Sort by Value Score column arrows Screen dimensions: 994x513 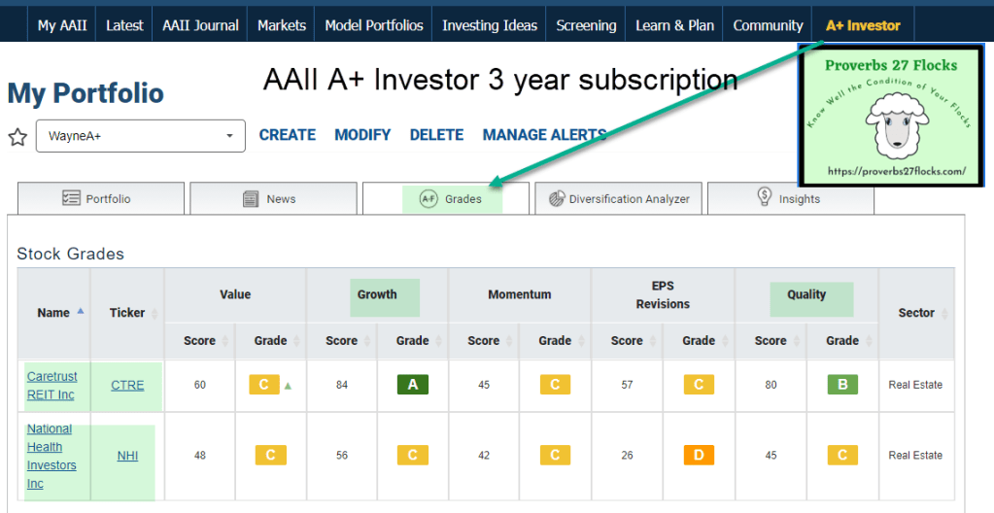(224, 341)
